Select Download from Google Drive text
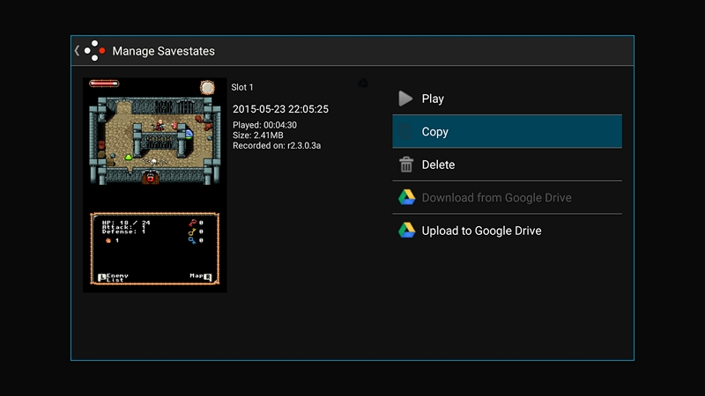This screenshot has height=396, width=705. tap(496, 198)
